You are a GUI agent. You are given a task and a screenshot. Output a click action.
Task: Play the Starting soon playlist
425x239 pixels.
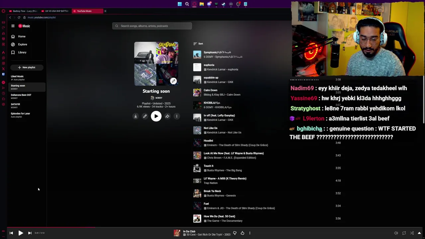[x=156, y=116]
